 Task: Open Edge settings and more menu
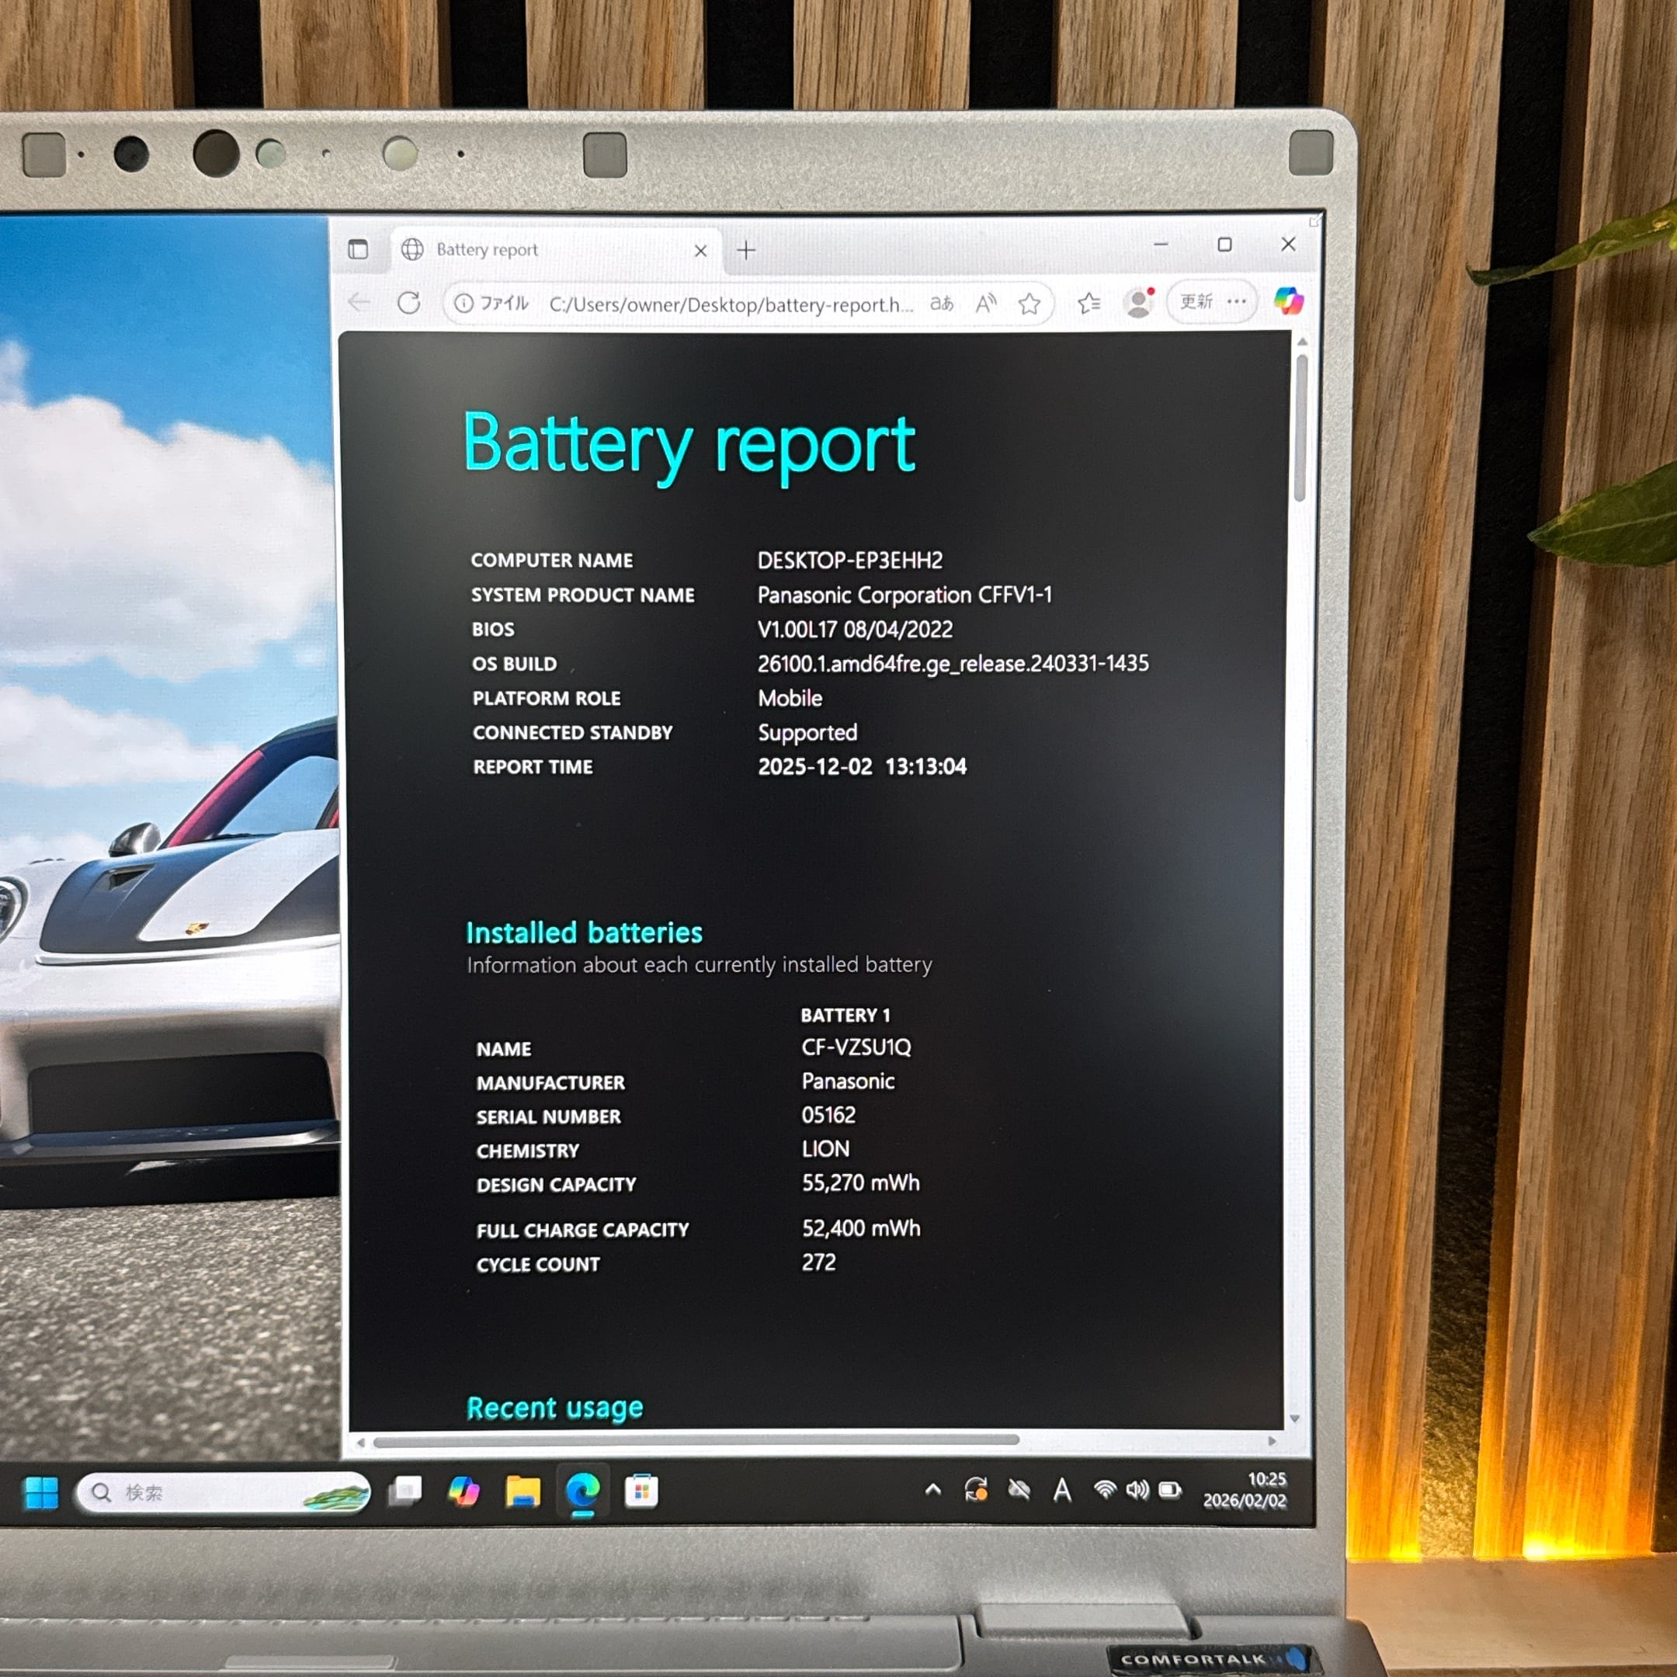(1238, 302)
